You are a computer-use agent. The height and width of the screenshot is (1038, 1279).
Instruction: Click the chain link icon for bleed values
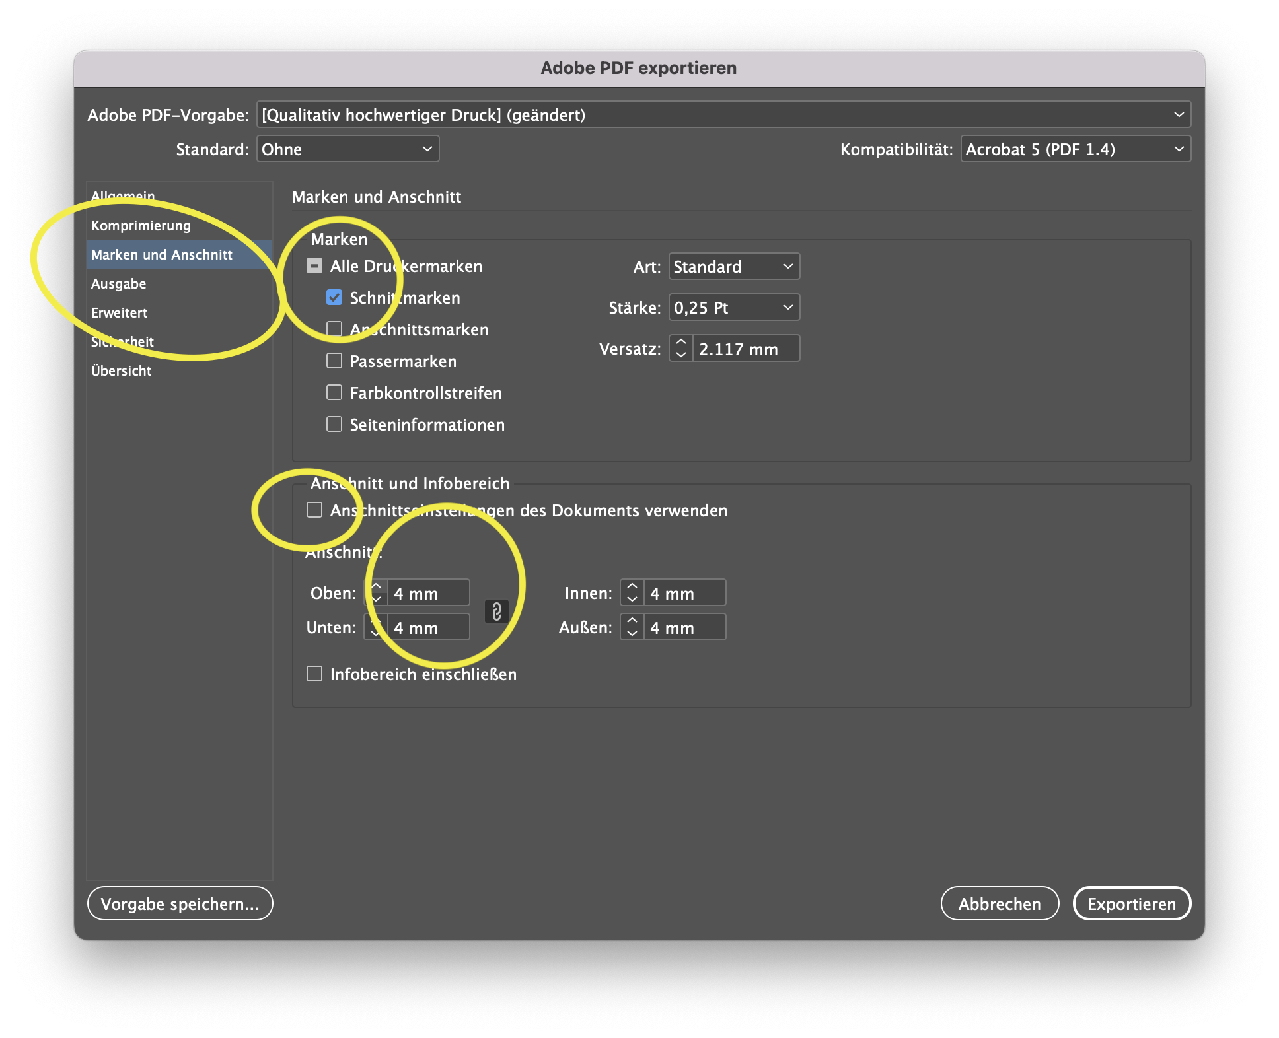coord(497,611)
